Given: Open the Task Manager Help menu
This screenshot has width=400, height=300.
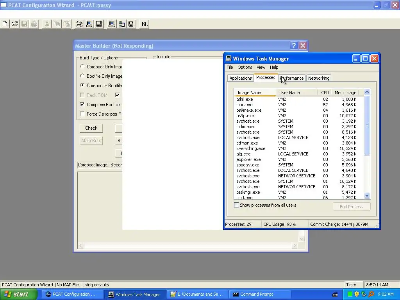Looking at the screenshot, I should [x=274, y=67].
